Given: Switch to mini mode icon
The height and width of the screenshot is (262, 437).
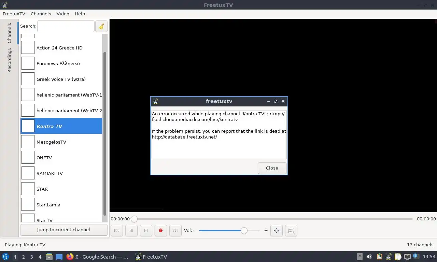Looking at the screenshot, I should tap(291, 231).
